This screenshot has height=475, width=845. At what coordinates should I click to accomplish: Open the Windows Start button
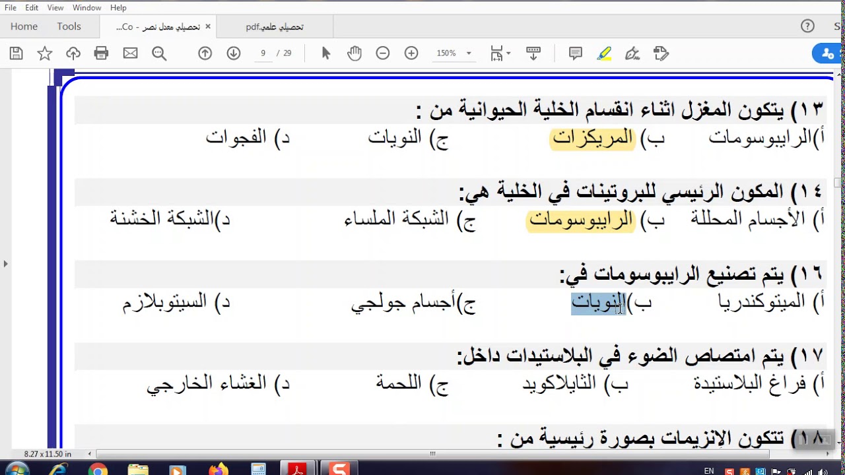pos(17,469)
